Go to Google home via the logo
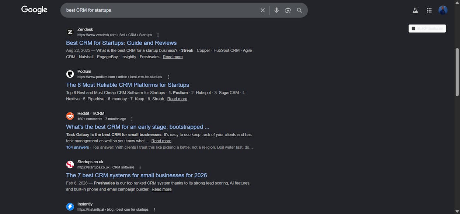 pos(34,10)
